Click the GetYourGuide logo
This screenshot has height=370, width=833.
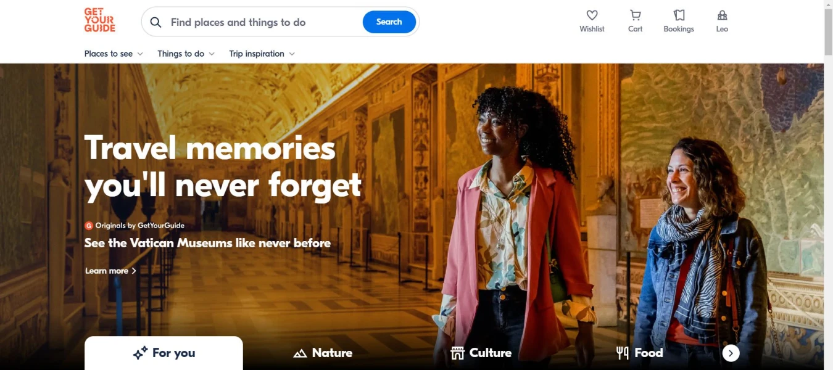99,20
